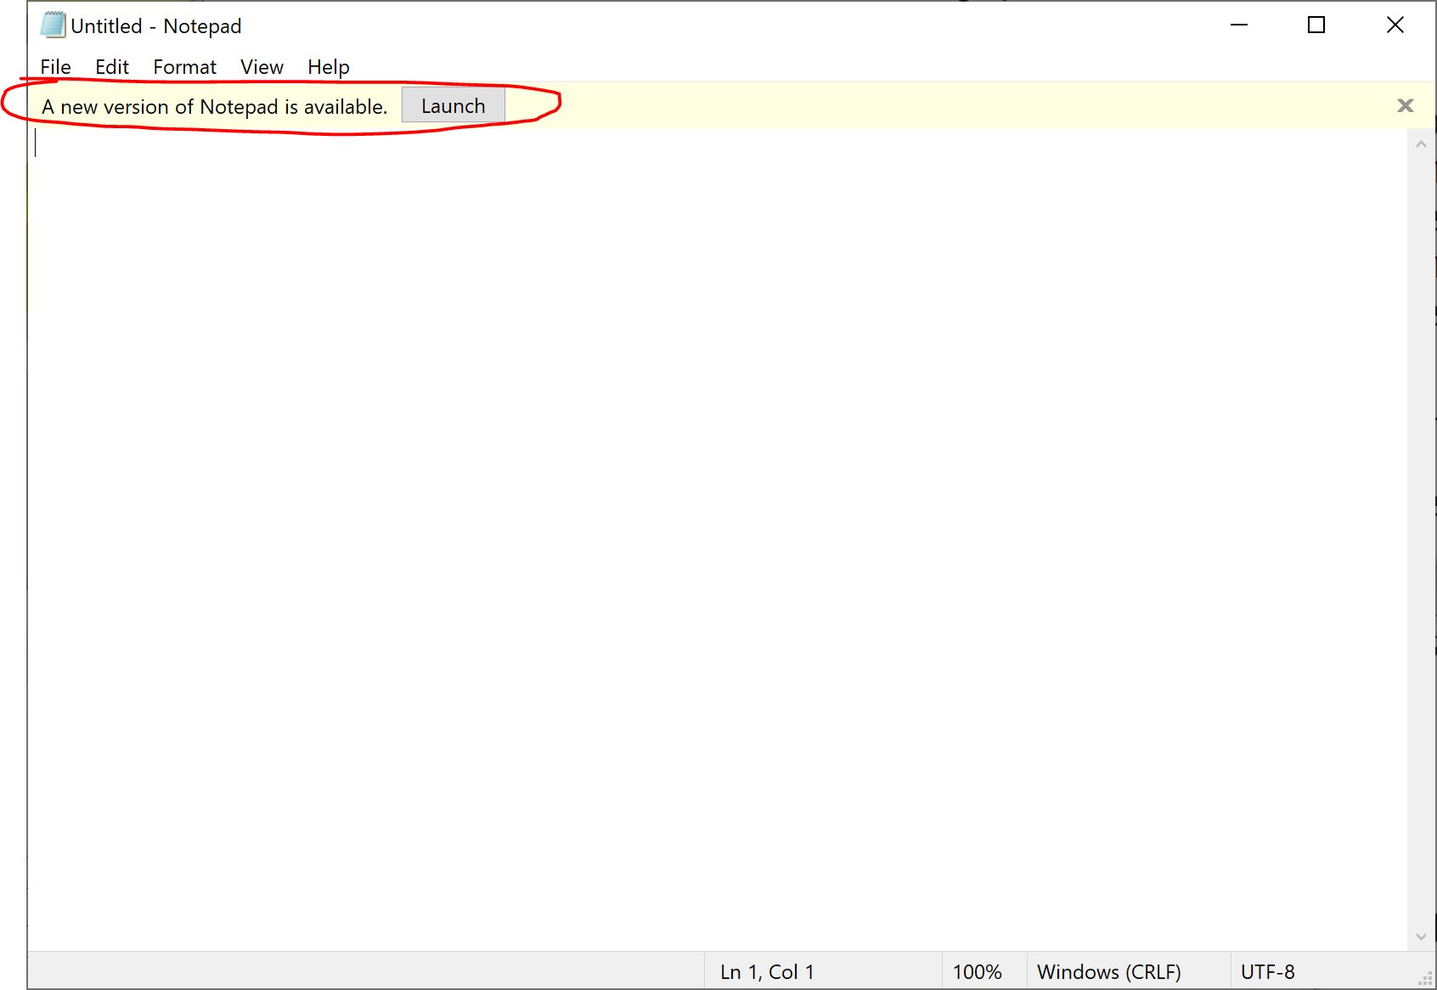
Task: Click the scrollbar up arrow
Action: pyautogui.click(x=1421, y=144)
